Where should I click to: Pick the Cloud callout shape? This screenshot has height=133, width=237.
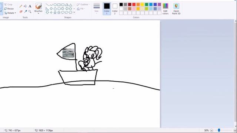pos(71,13)
